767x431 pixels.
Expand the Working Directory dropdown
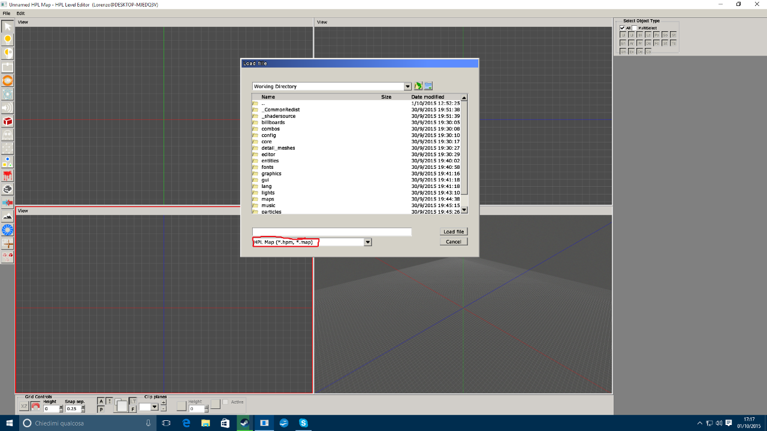click(407, 86)
